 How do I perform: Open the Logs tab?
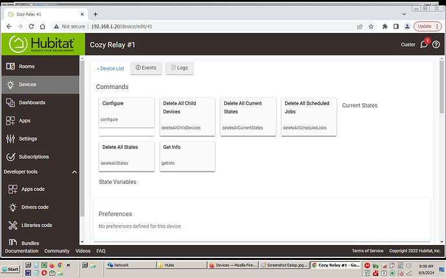179,68
